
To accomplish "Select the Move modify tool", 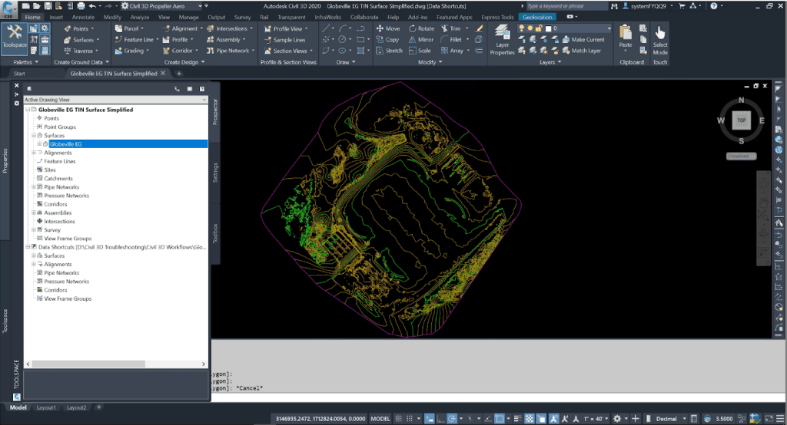I will point(388,28).
